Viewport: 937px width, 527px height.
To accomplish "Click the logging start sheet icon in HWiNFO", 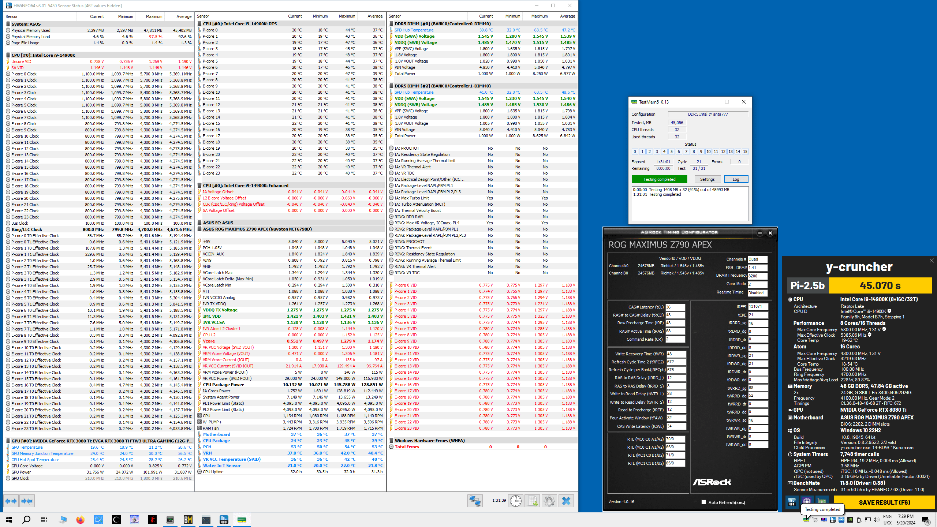I will (532, 501).
